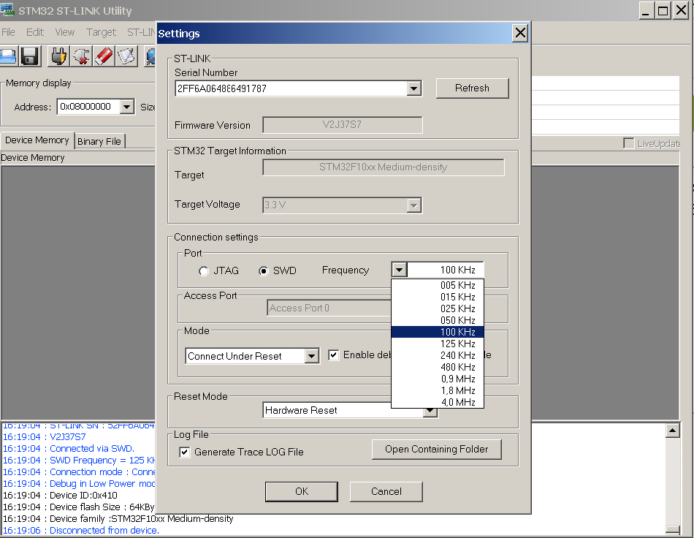
Task: Click the Connect to target plug icon
Action: pos(58,56)
